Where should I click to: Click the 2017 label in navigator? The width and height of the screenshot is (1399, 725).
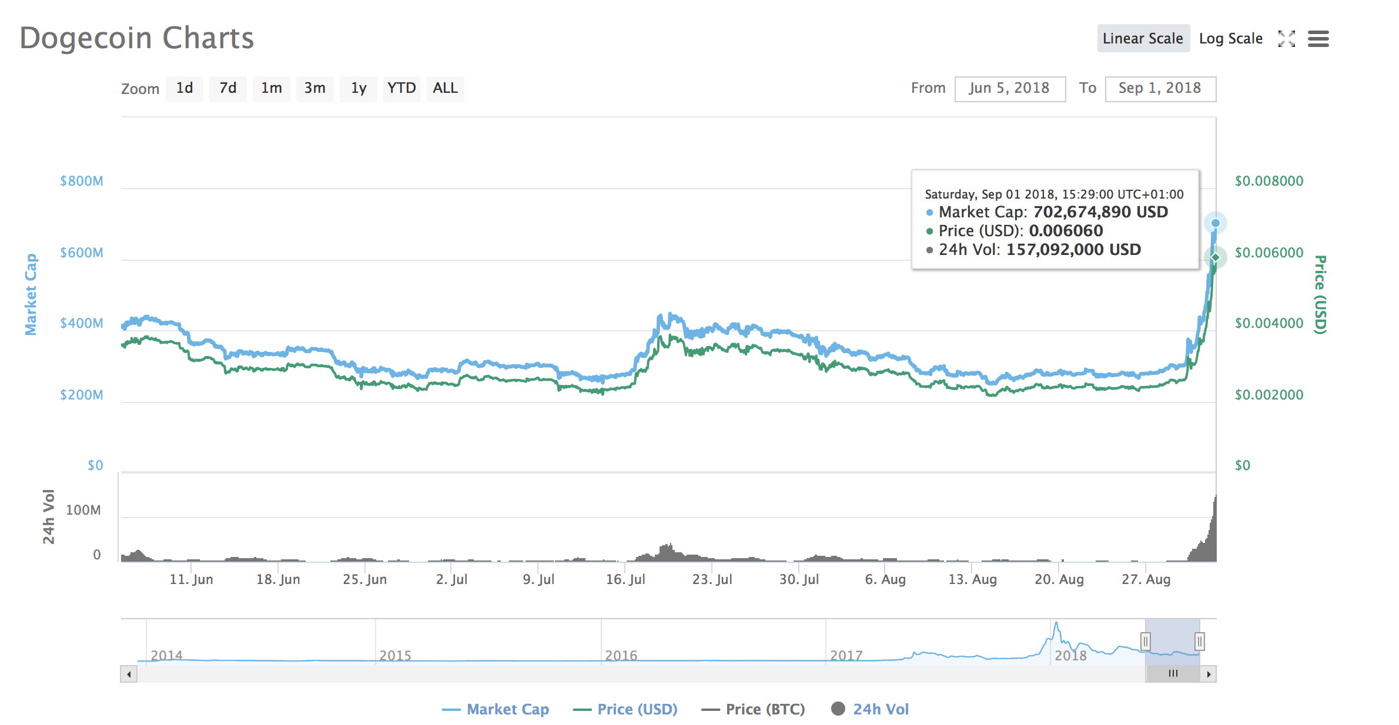pyautogui.click(x=846, y=655)
